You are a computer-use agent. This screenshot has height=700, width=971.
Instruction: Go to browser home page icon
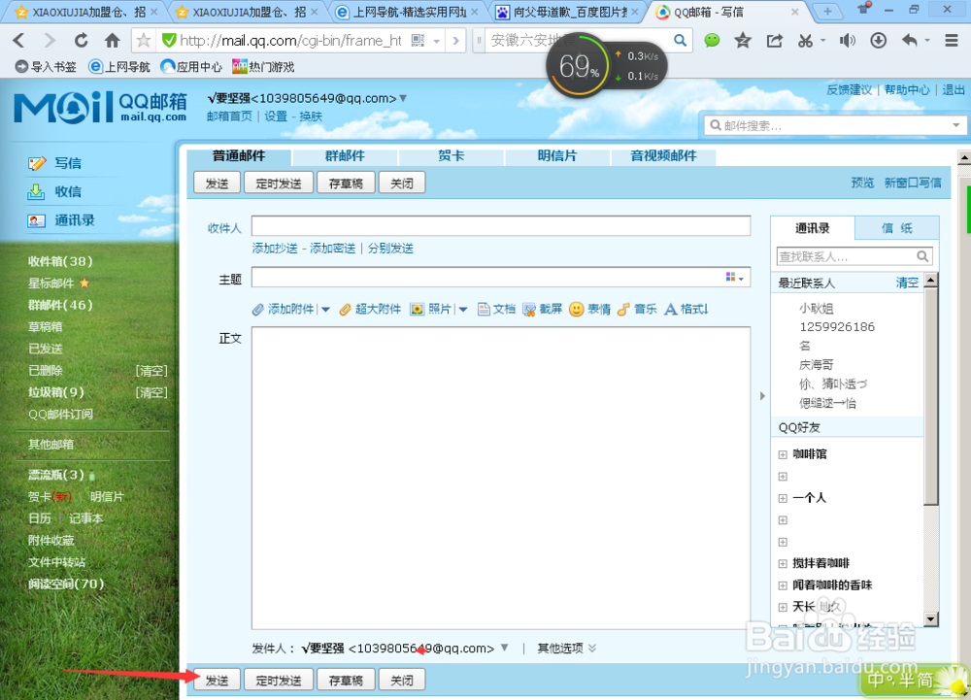click(112, 41)
